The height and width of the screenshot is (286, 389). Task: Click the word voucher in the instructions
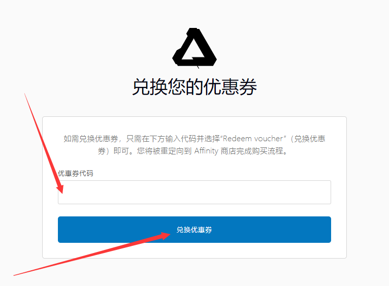[269, 139]
